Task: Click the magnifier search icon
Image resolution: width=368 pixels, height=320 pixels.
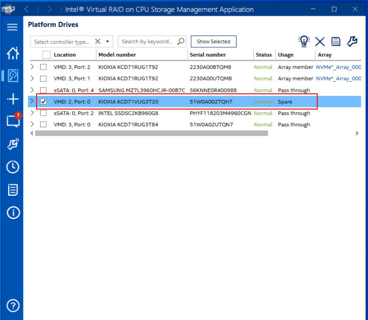Action: click(x=181, y=42)
